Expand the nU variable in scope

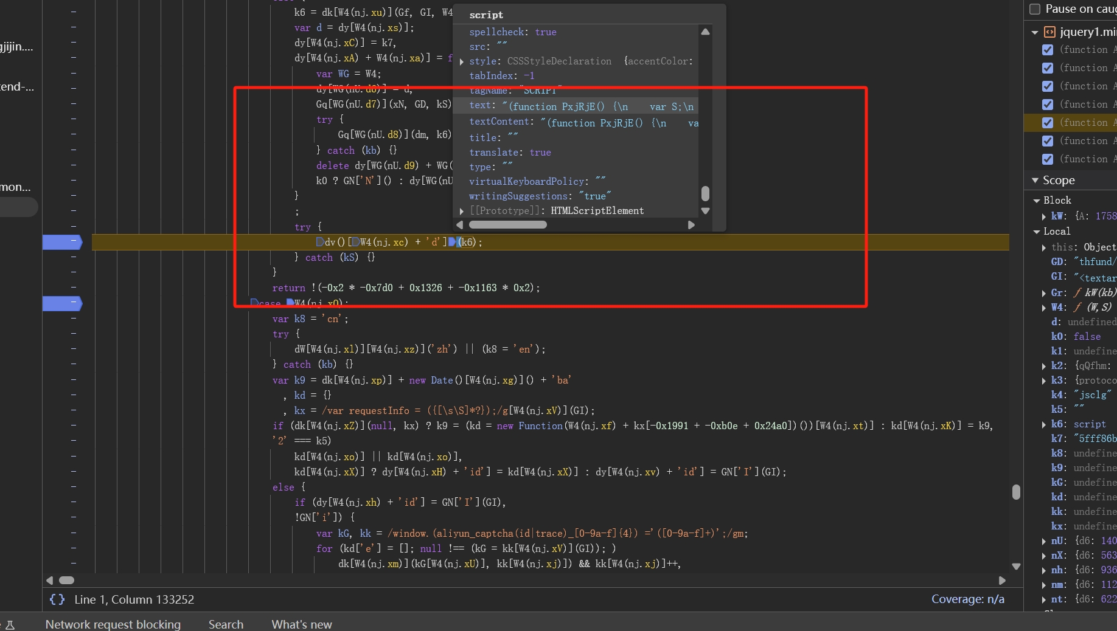coord(1044,541)
